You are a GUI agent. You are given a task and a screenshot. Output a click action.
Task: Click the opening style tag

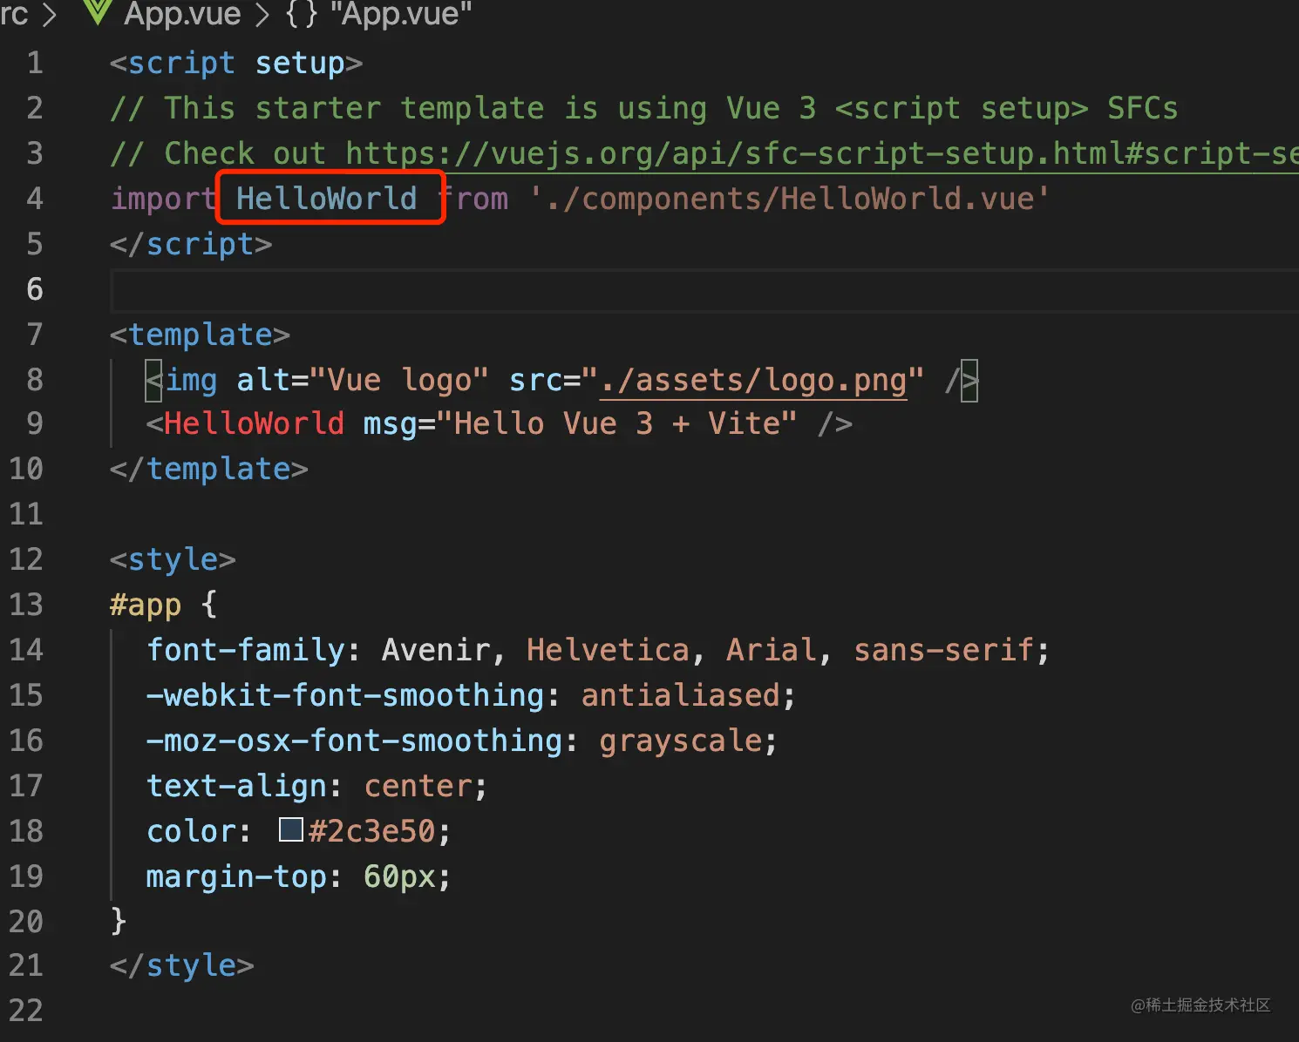click(x=173, y=558)
